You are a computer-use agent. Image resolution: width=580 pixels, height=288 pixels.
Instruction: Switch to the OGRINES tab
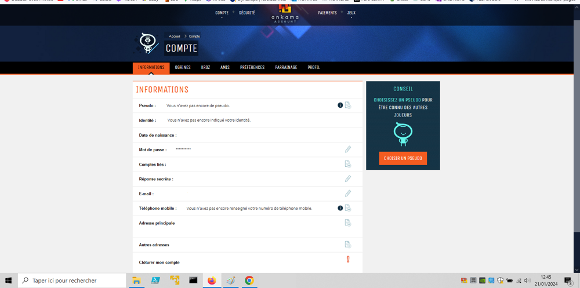183,68
